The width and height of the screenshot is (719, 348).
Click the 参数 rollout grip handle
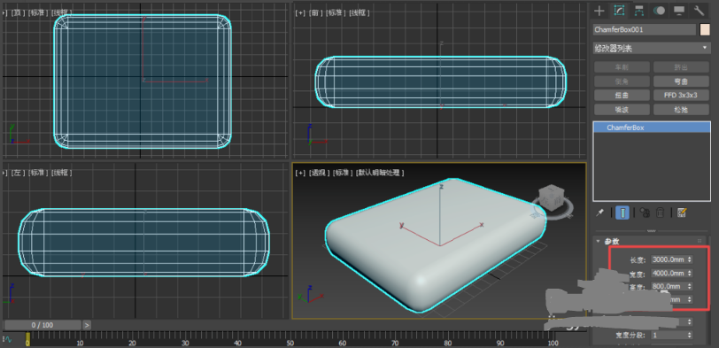(700, 241)
